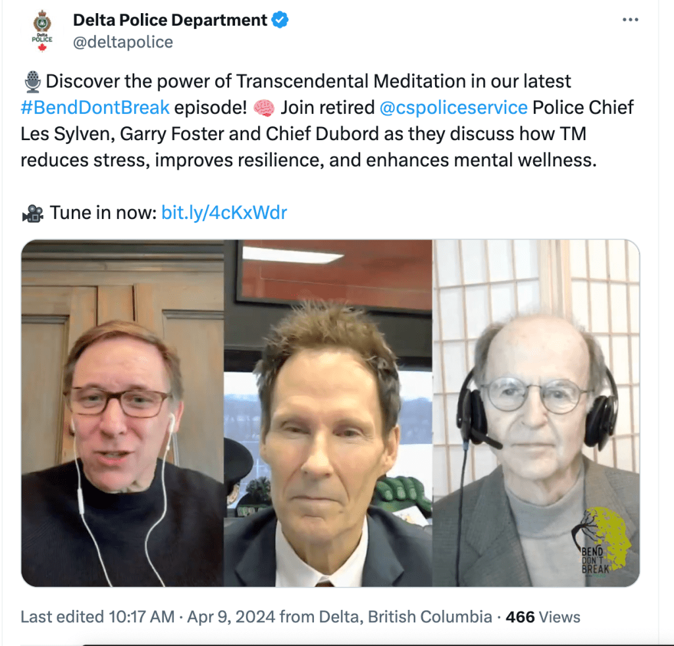Image resolution: width=674 pixels, height=646 pixels.
Task: Click the 466 Views count
Action: coord(542,617)
